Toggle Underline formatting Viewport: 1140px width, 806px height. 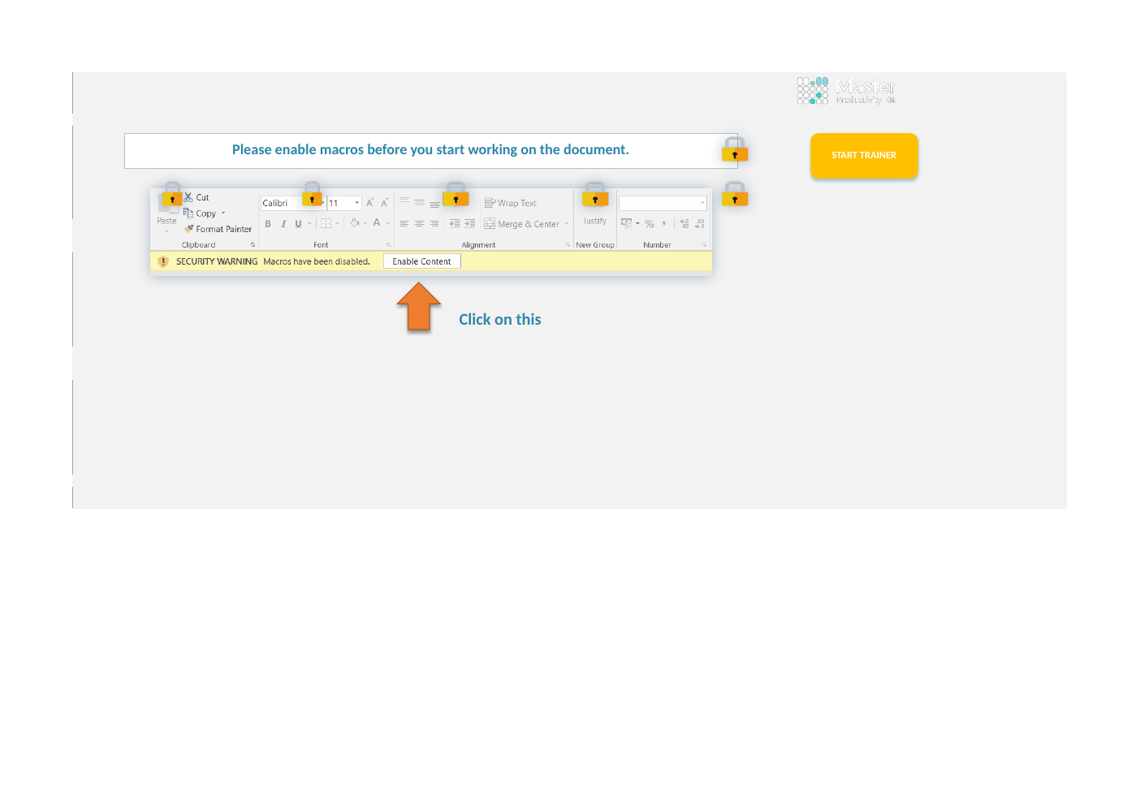[298, 224]
